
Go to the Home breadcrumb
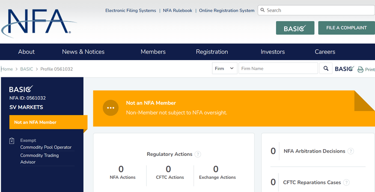(7, 69)
